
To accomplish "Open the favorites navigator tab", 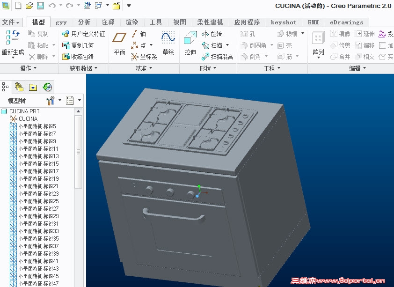I will (33, 87).
